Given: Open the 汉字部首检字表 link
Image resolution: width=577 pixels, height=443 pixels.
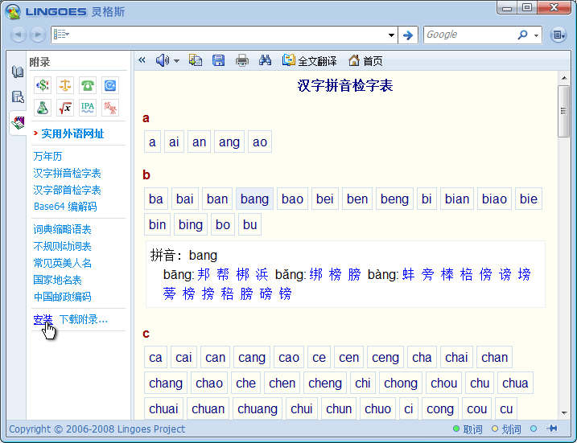Looking at the screenshot, I should 67,190.
